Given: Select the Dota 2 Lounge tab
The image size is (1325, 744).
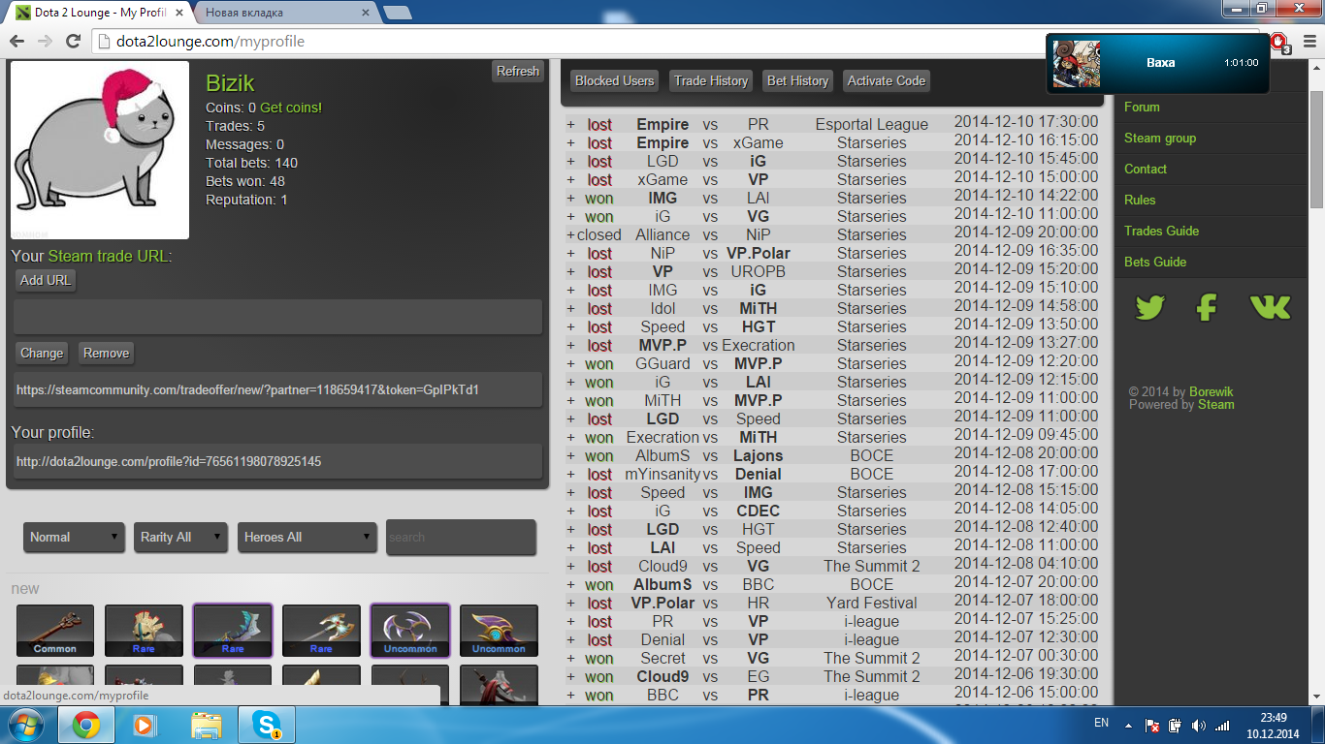Looking at the screenshot, I should click(x=97, y=13).
